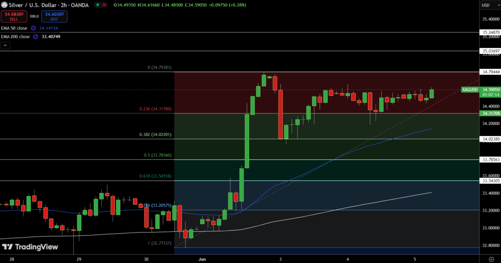Click the silver symbol logo icon
501x263 pixels.
coord(4,5)
